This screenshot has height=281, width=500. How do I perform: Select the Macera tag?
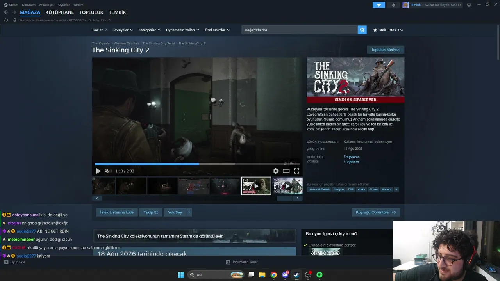pyautogui.click(x=386, y=190)
